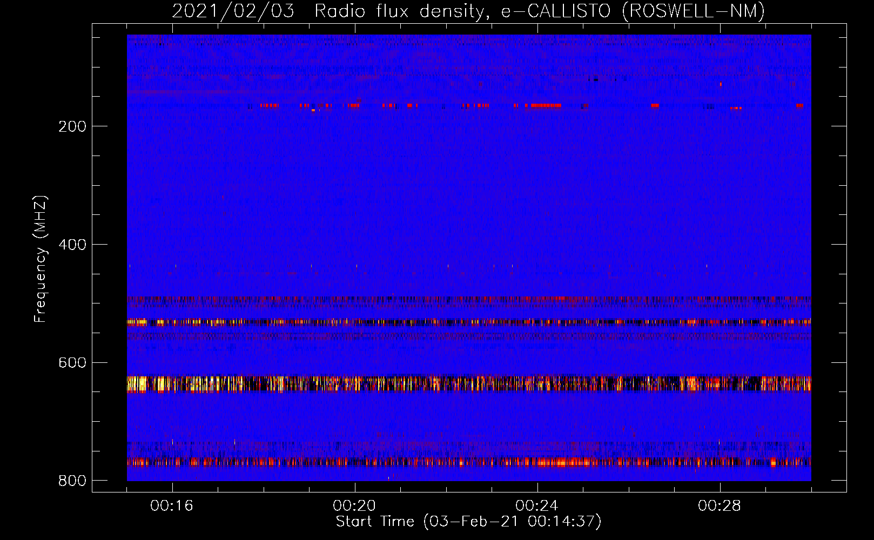Click the narrow bright band near 530 MHz
Viewport: 874px width, 540px height.
(469, 322)
